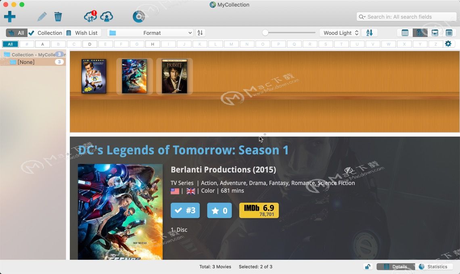Filter titles by the # symbol
The width and height of the screenshot is (460, 274).
(27, 44)
